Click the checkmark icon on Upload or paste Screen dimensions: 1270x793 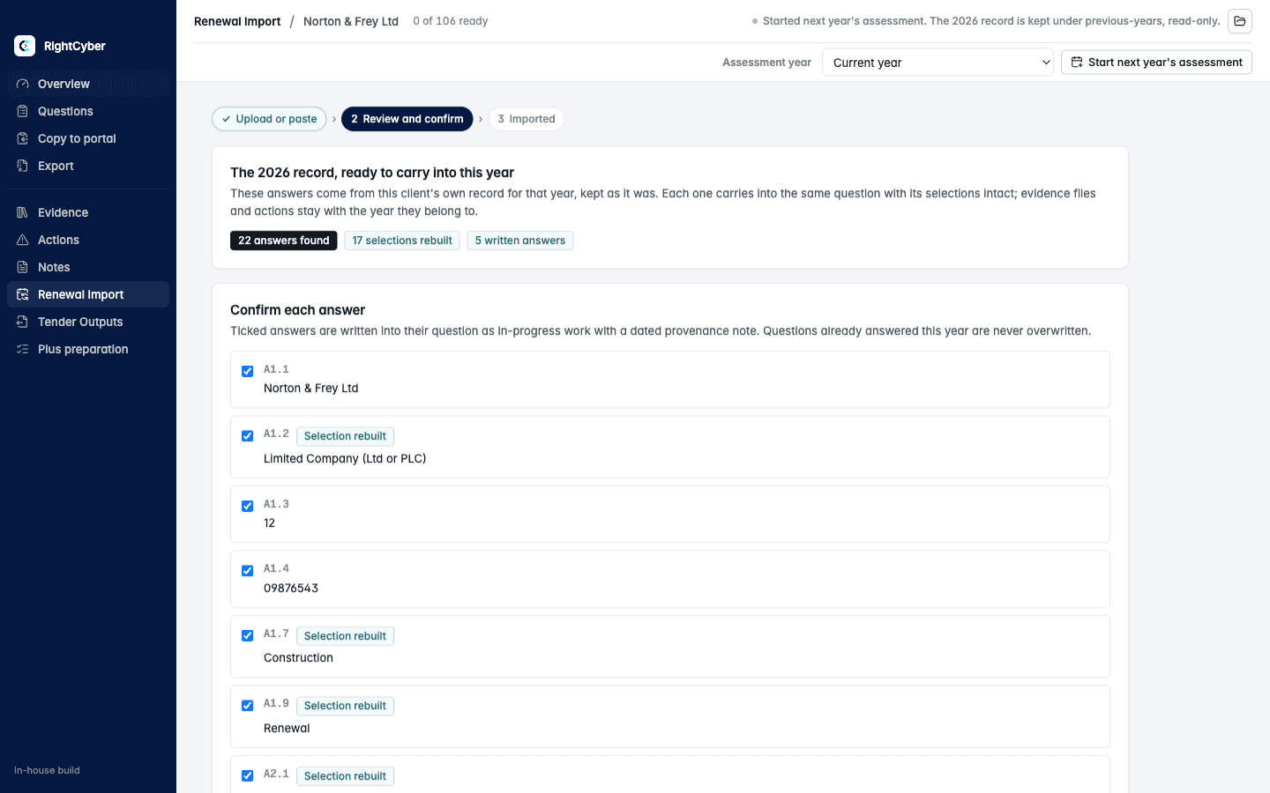point(227,119)
